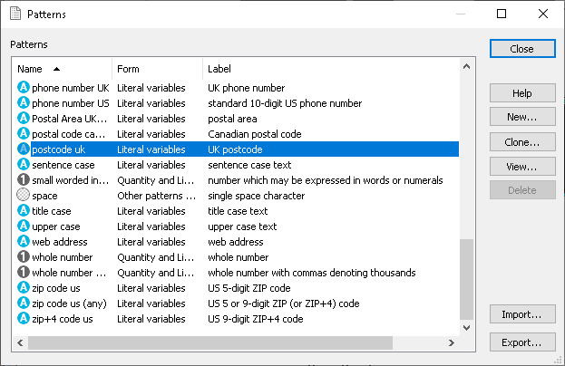
Task: Click the icon beside web address
Action: [x=24, y=242]
